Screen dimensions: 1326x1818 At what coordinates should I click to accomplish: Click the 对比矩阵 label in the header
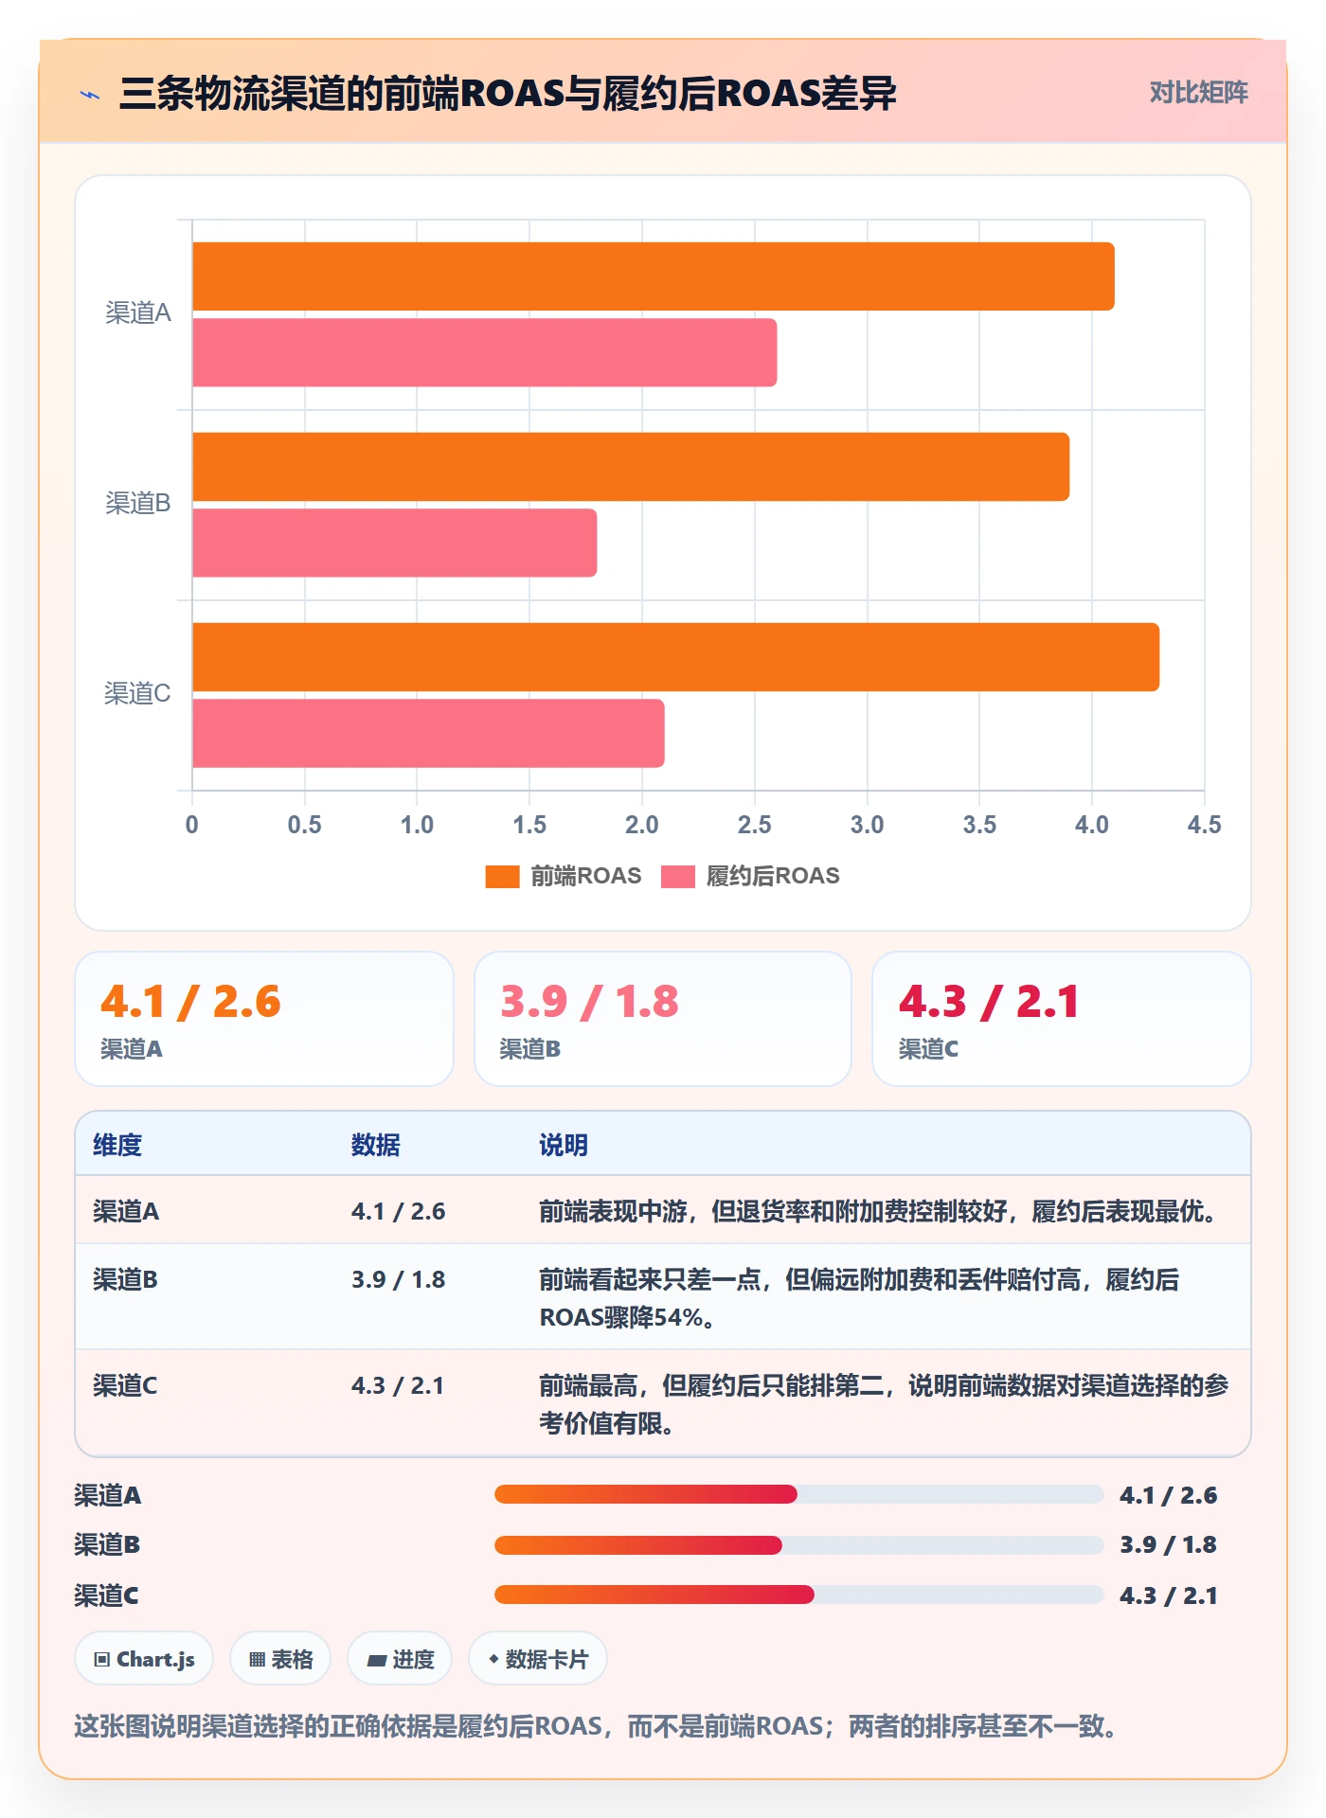[x=1198, y=92]
